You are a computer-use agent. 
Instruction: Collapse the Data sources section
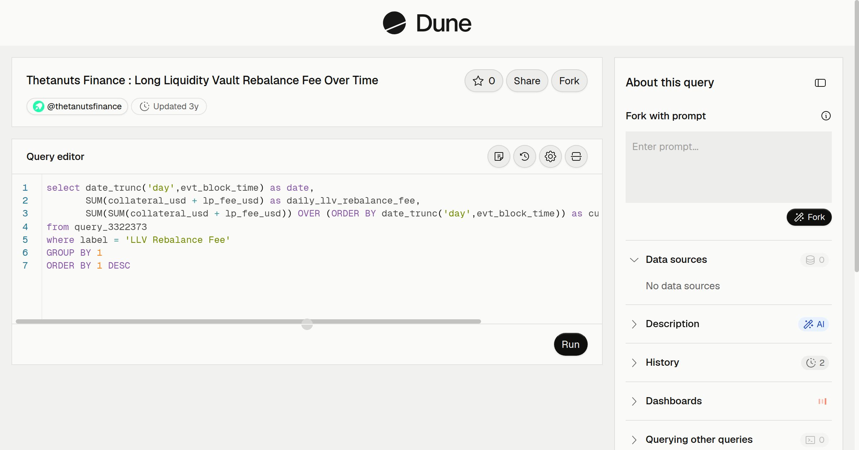[x=634, y=260]
